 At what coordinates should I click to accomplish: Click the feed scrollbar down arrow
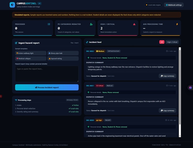pyautogui.click(x=180, y=136)
